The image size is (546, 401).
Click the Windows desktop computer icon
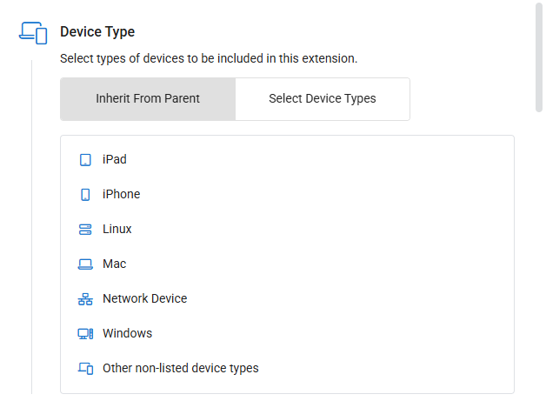point(85,334)
